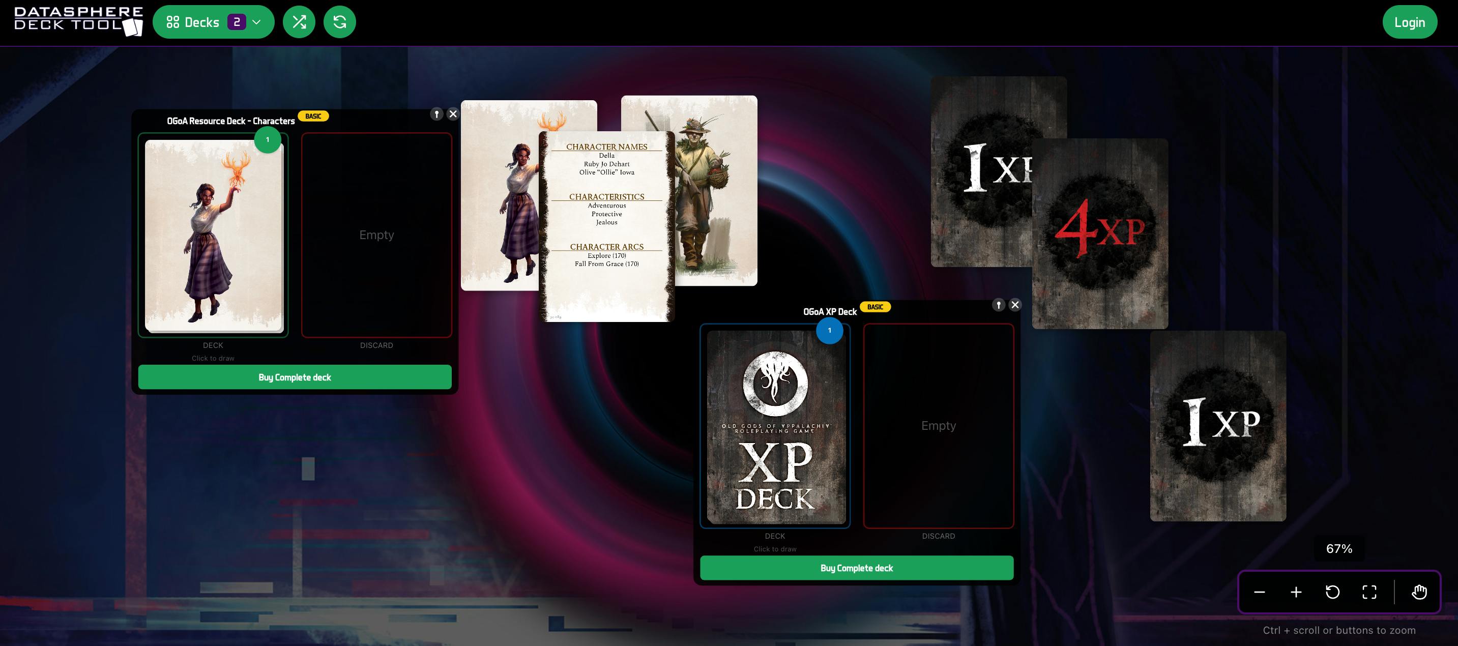Close the OGoA XP Deck panel
This screenshot has height=646, width=1458.
pyautogui.click(x=1015, y=305)
